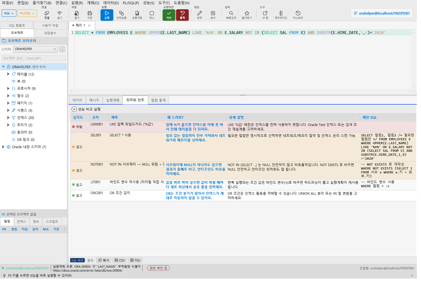The image size is (421, 289).
Task: Cancel execution with the 취소 icon
Action: [152, 15]
